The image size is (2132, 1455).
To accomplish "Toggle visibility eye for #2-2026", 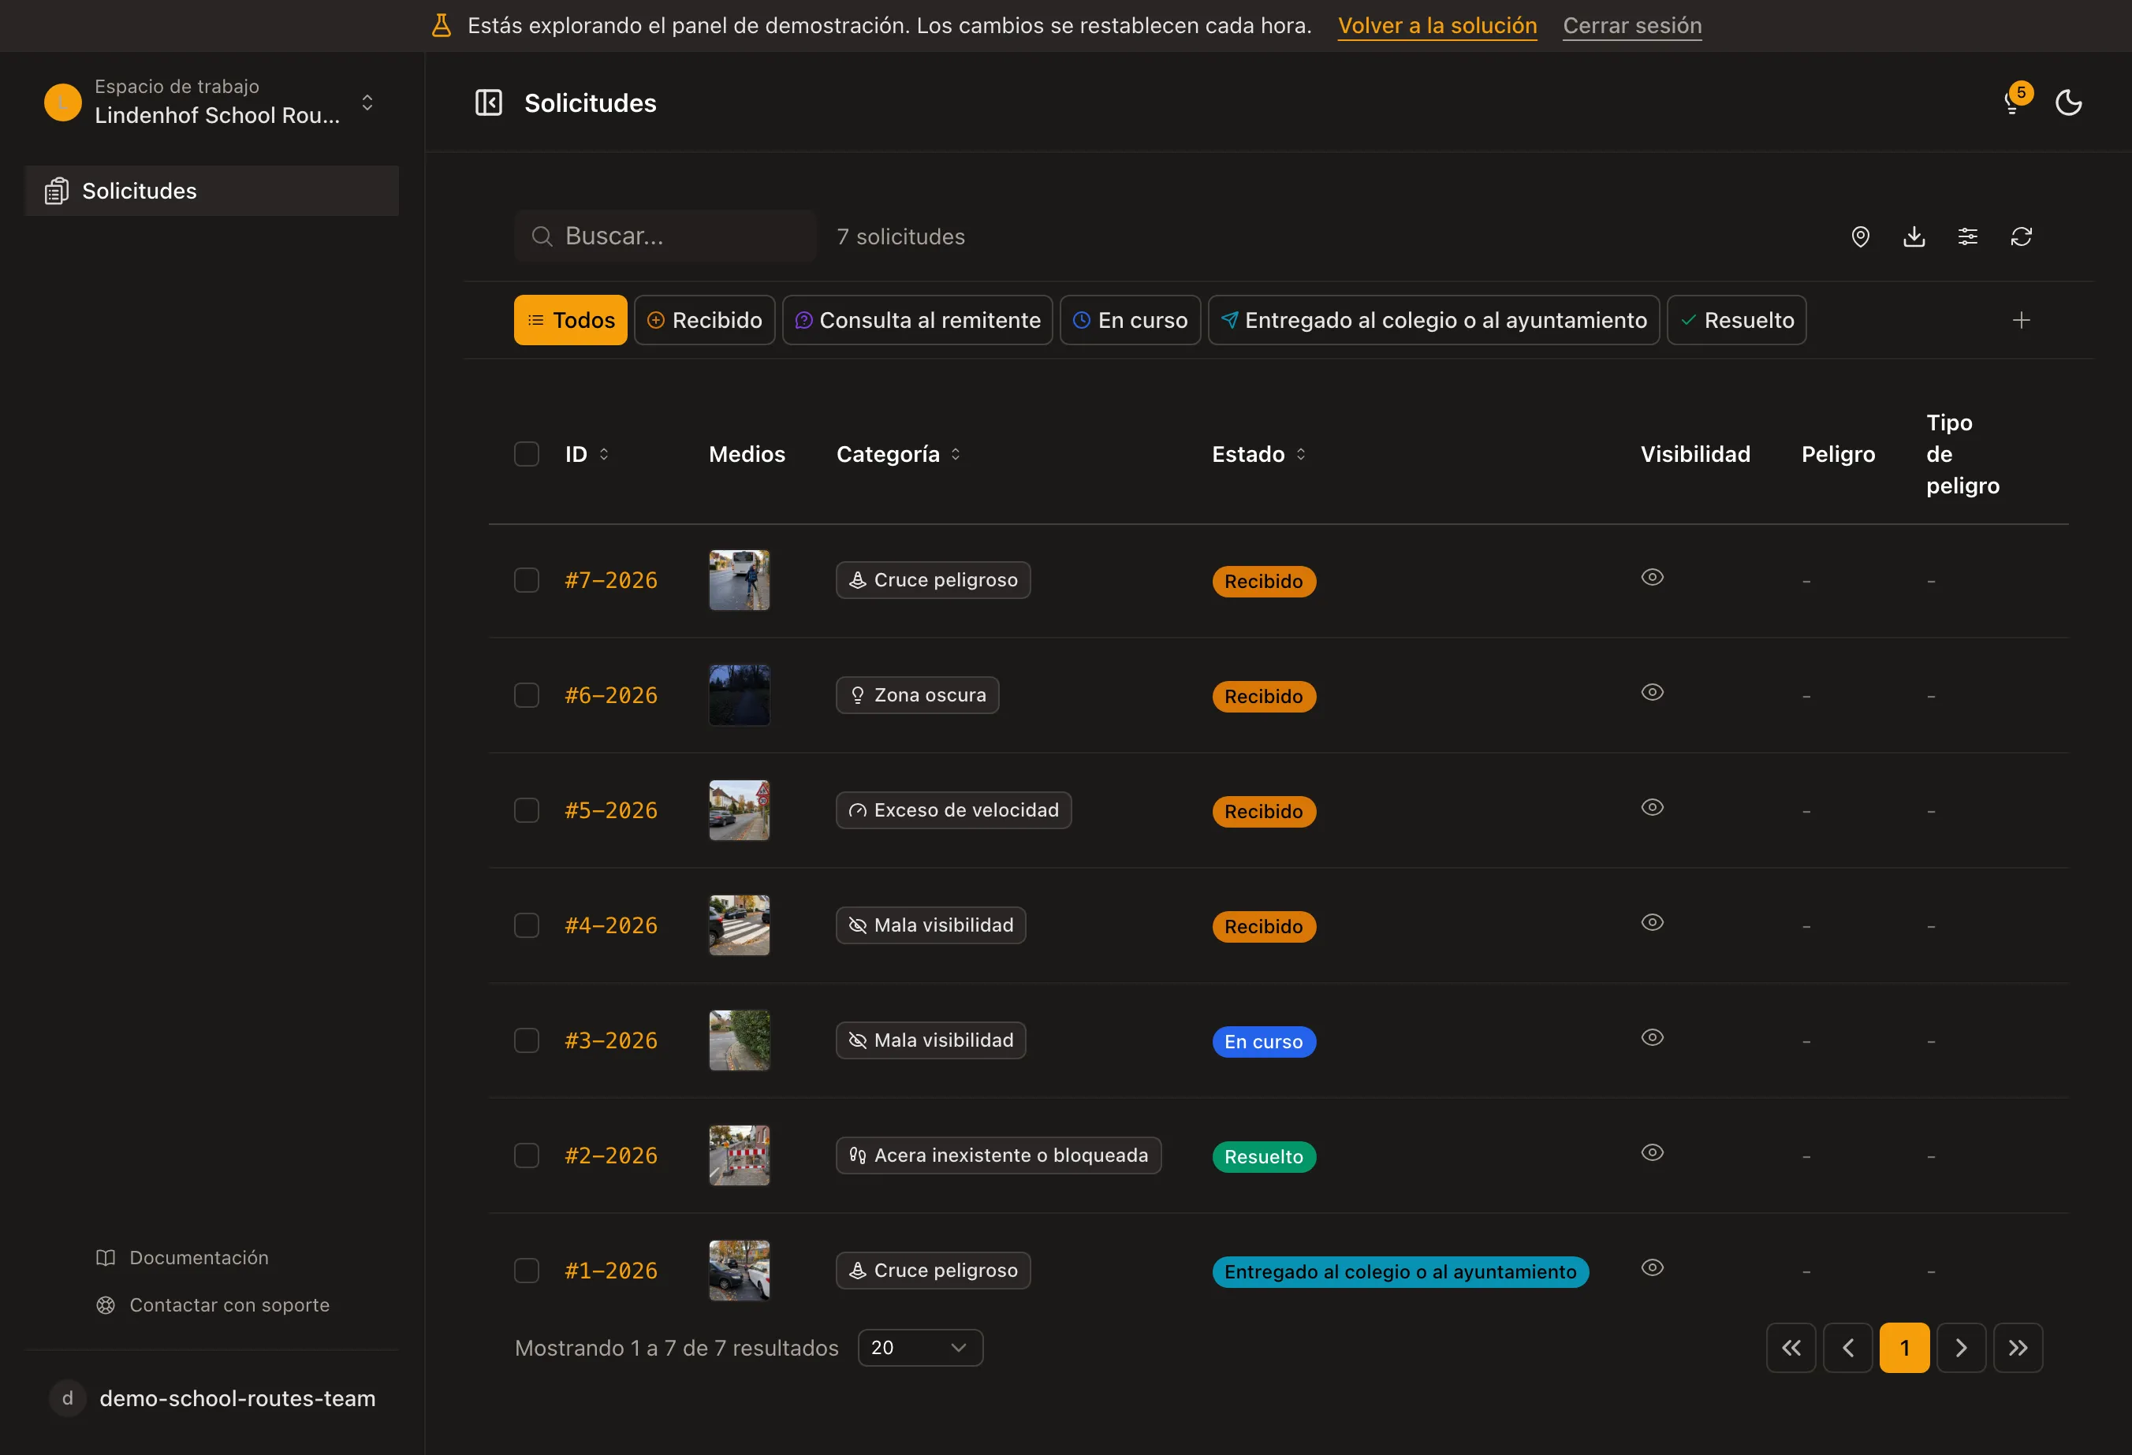I will click(1652, 1152).
